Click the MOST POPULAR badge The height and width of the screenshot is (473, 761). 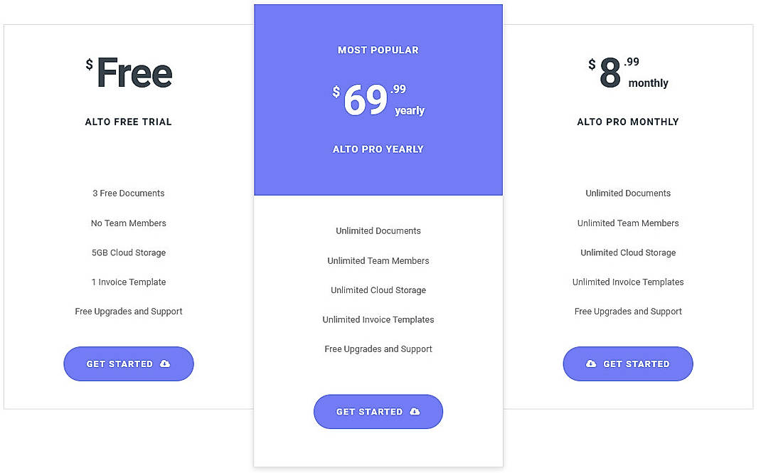(x=378, y=50)
